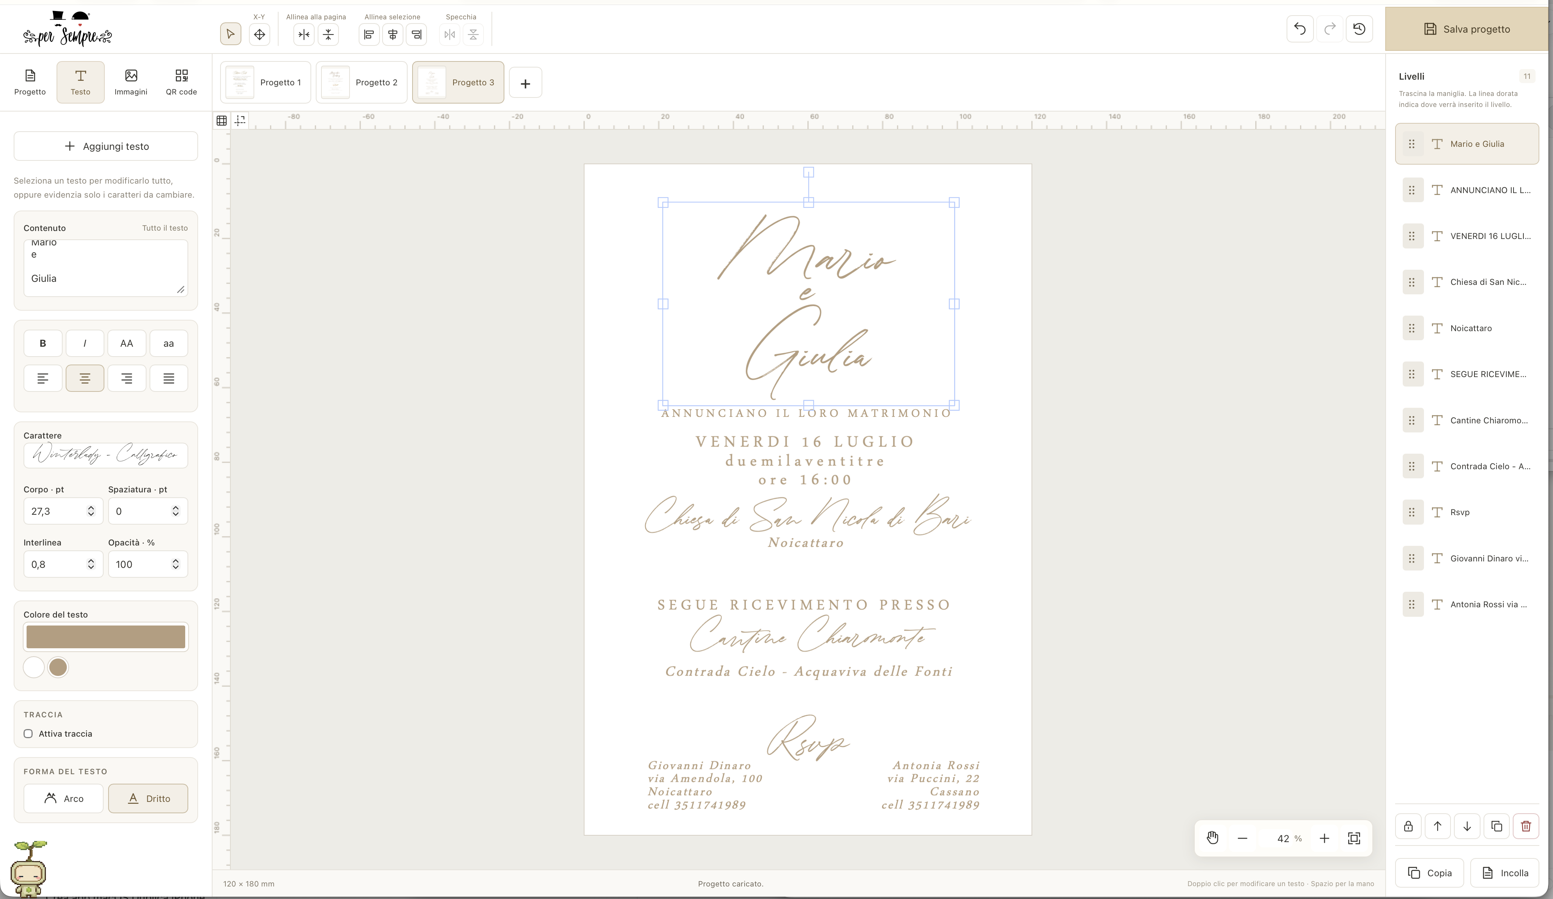
Task: Duplicate the selected layer
Action: 1496,826
